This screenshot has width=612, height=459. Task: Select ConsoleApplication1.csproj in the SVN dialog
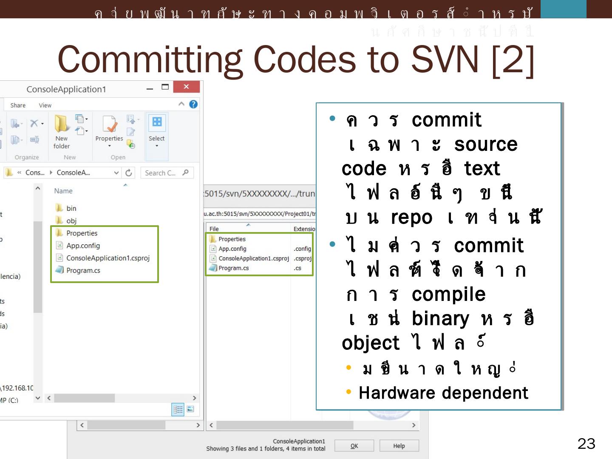[x=249, y=258]
